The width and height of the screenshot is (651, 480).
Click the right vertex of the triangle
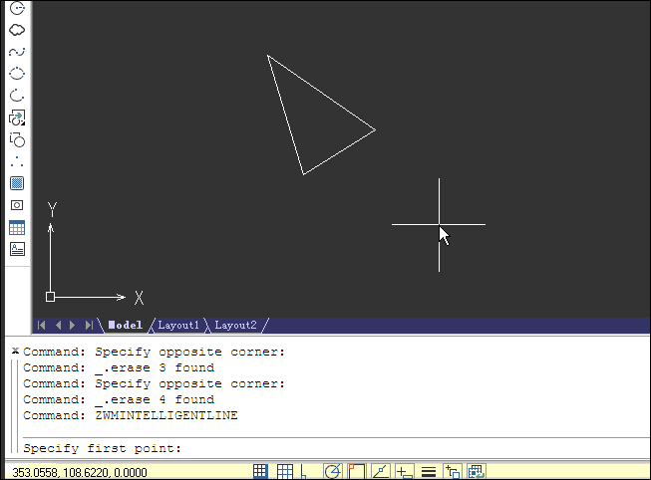[375, 129]
